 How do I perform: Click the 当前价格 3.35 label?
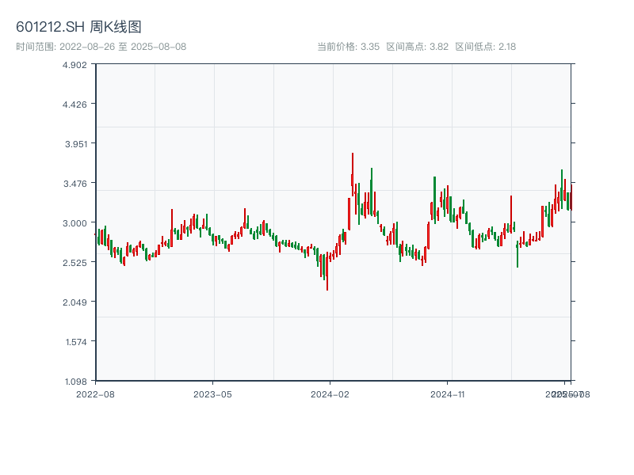(x=348, y=47)
